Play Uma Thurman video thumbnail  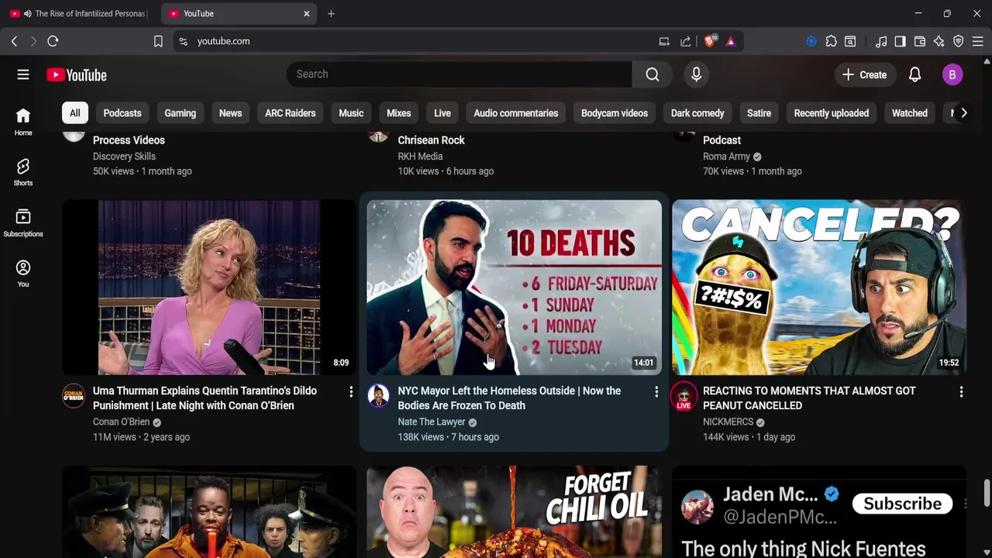click(x=208, y=288)
